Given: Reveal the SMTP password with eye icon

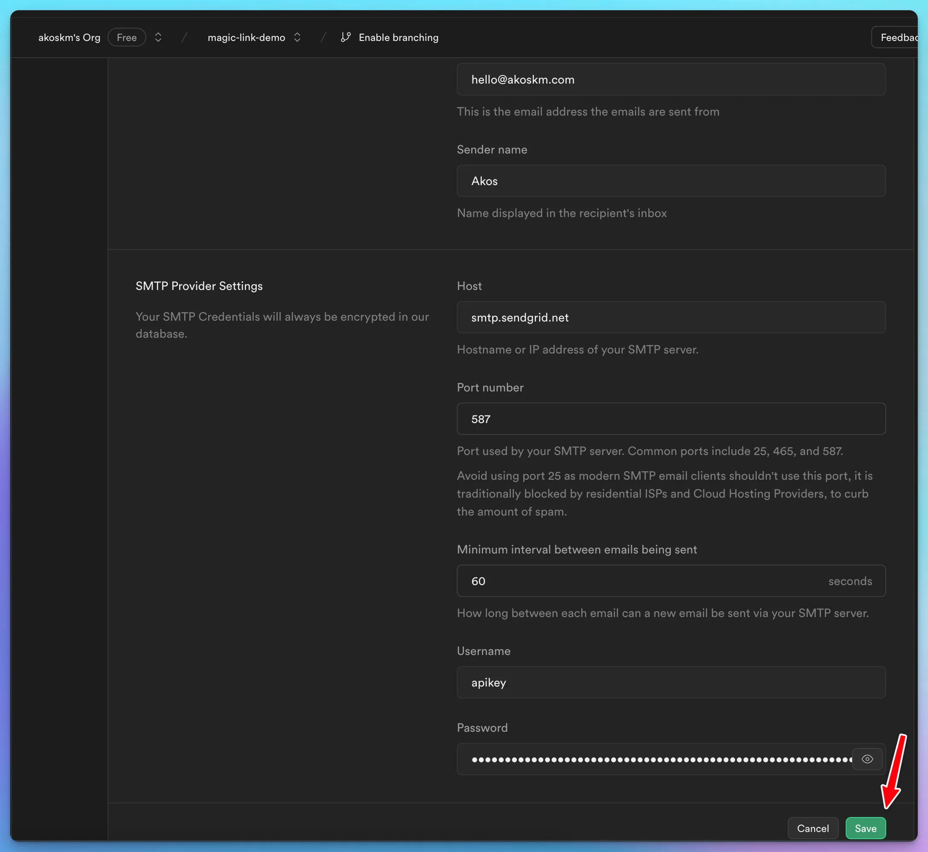Looking at the screenshot, I should 867,759.
